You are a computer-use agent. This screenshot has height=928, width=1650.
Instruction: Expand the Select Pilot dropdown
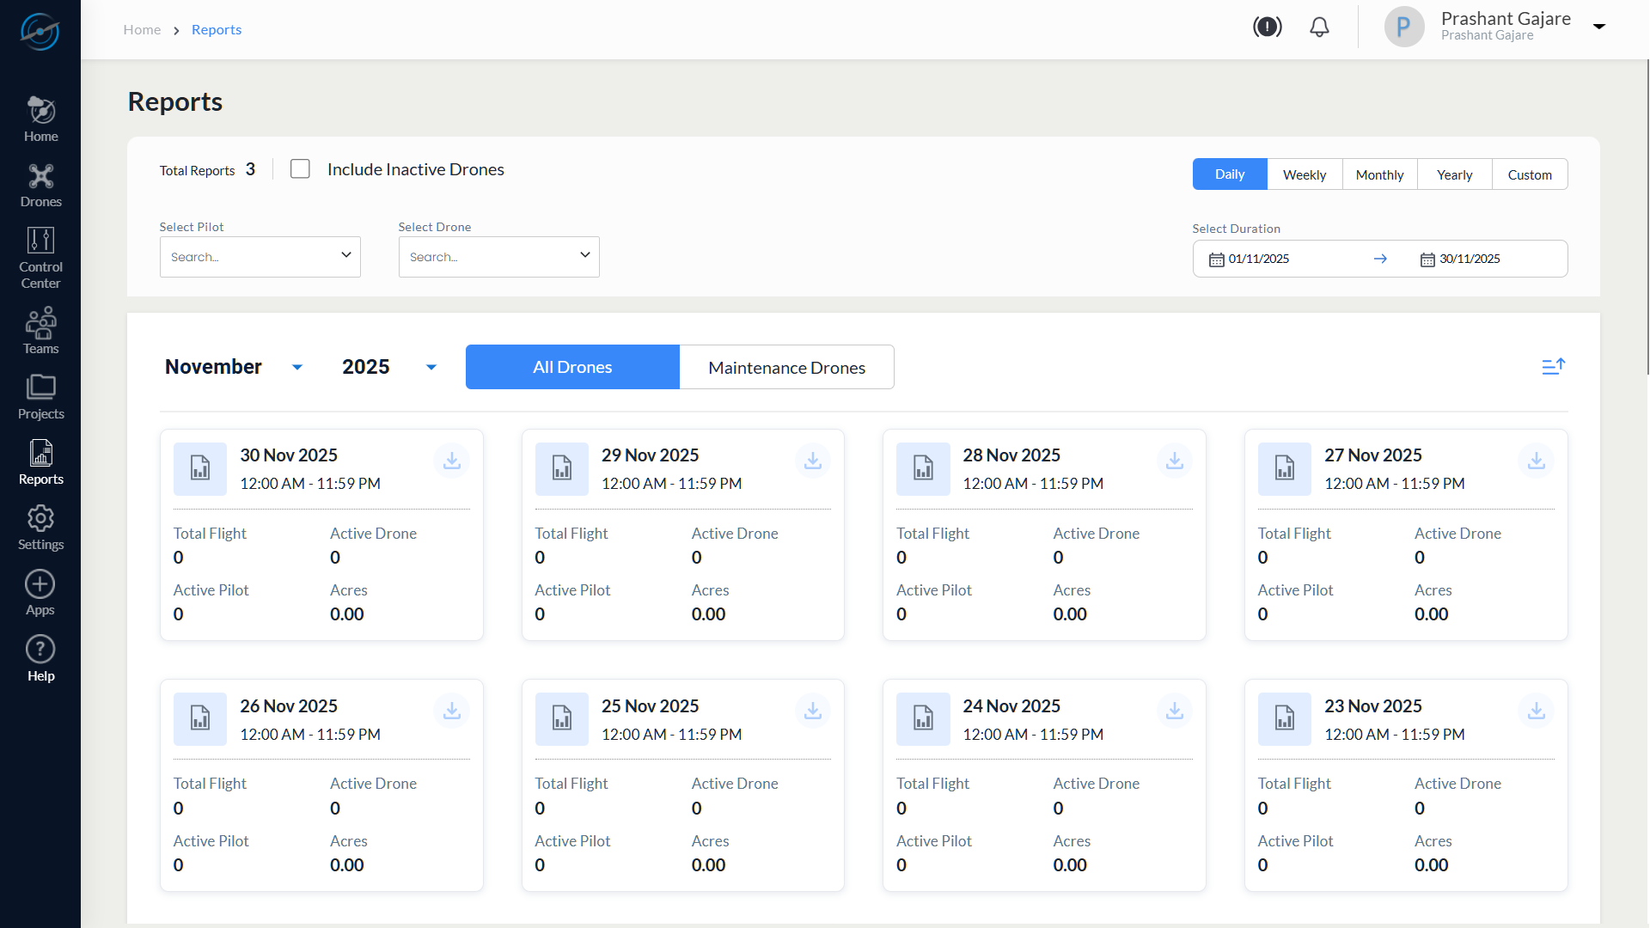click(260, 257)
